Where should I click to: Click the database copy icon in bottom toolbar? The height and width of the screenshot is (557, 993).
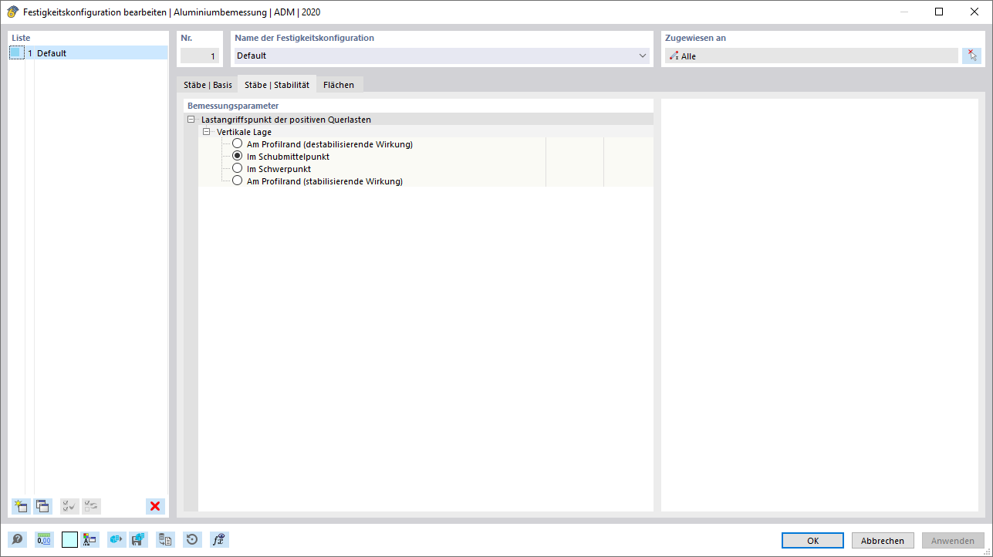165,540
